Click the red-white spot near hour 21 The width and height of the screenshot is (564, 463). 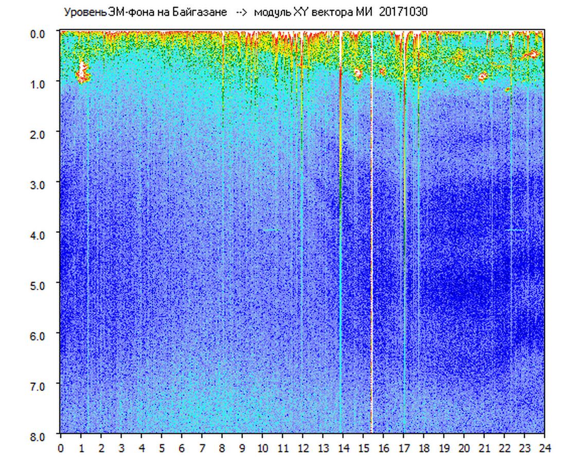coord(483,77)
